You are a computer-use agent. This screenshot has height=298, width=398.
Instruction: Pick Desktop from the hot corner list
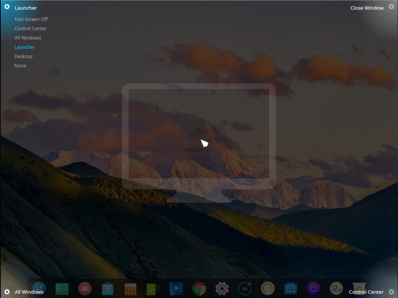[x=23, y=56]
